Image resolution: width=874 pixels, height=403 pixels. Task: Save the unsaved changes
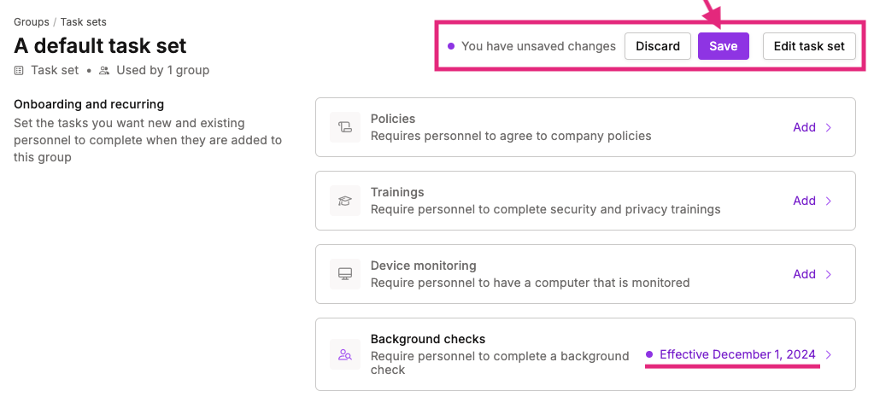tap(723, 46)
